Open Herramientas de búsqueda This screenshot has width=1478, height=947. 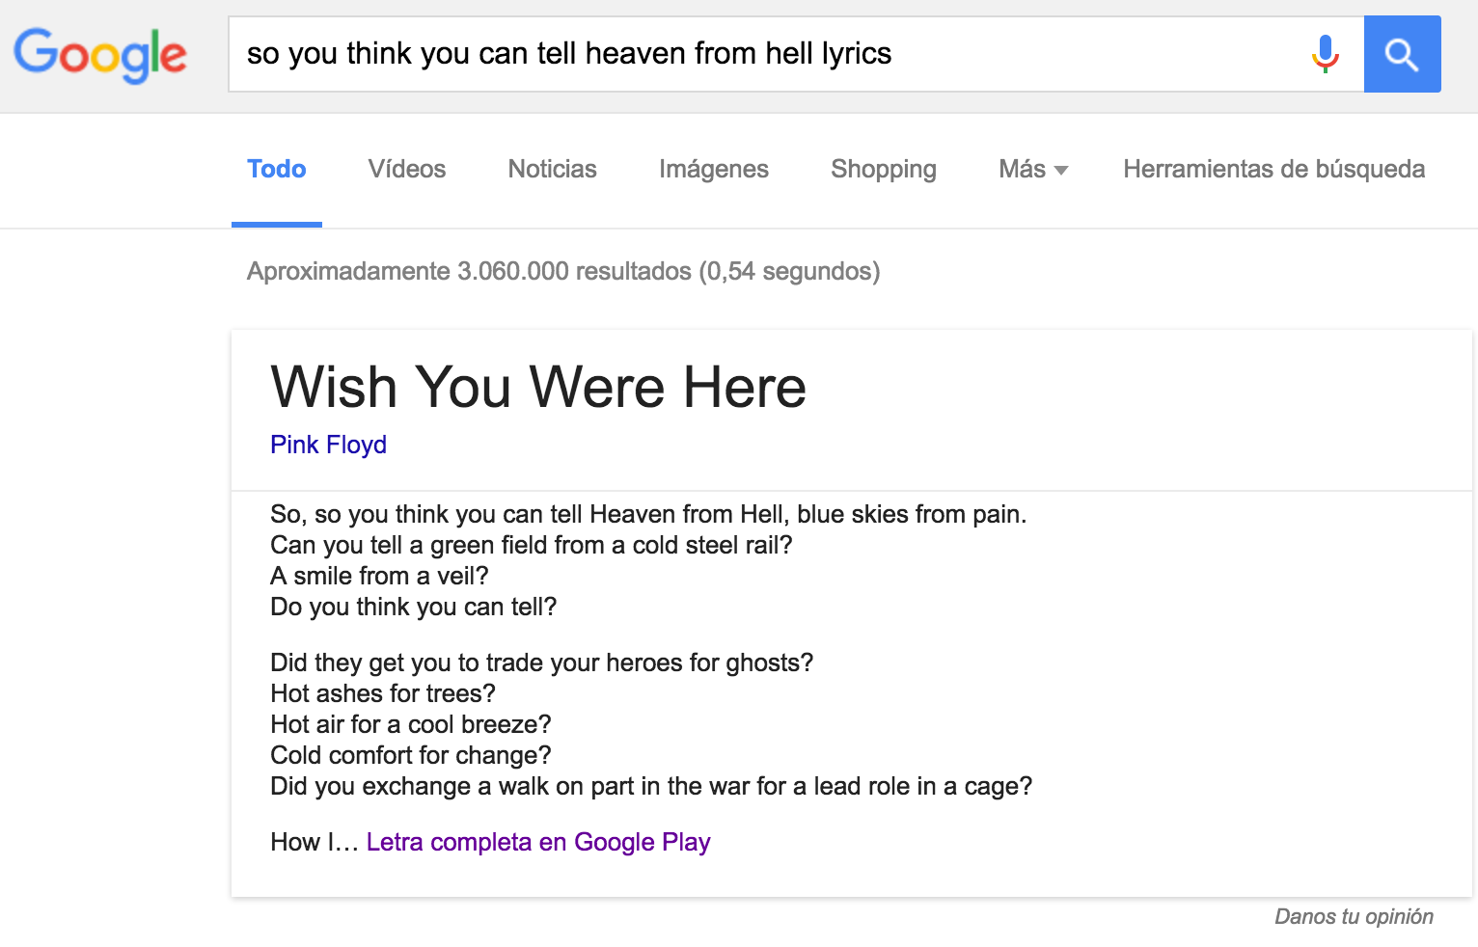(x=1273, y=170)
